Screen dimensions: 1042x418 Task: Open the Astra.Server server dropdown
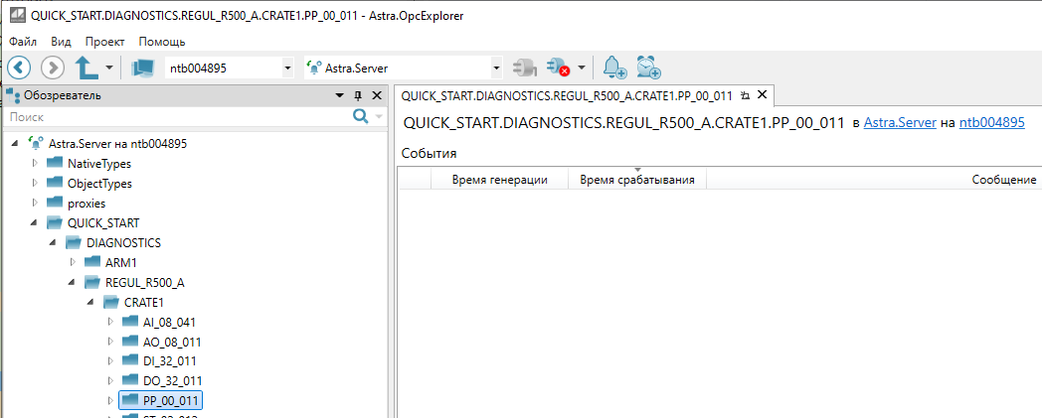[497, 69]
